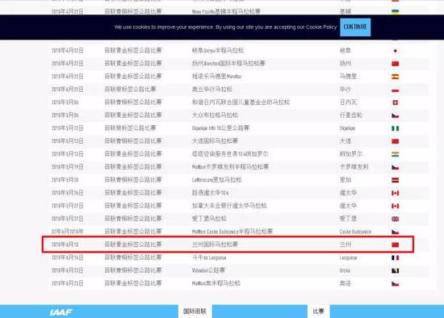The image size is (444, 318).
Task: Open 爱丁堡马拉松 race entry
Action: point(209,219)
